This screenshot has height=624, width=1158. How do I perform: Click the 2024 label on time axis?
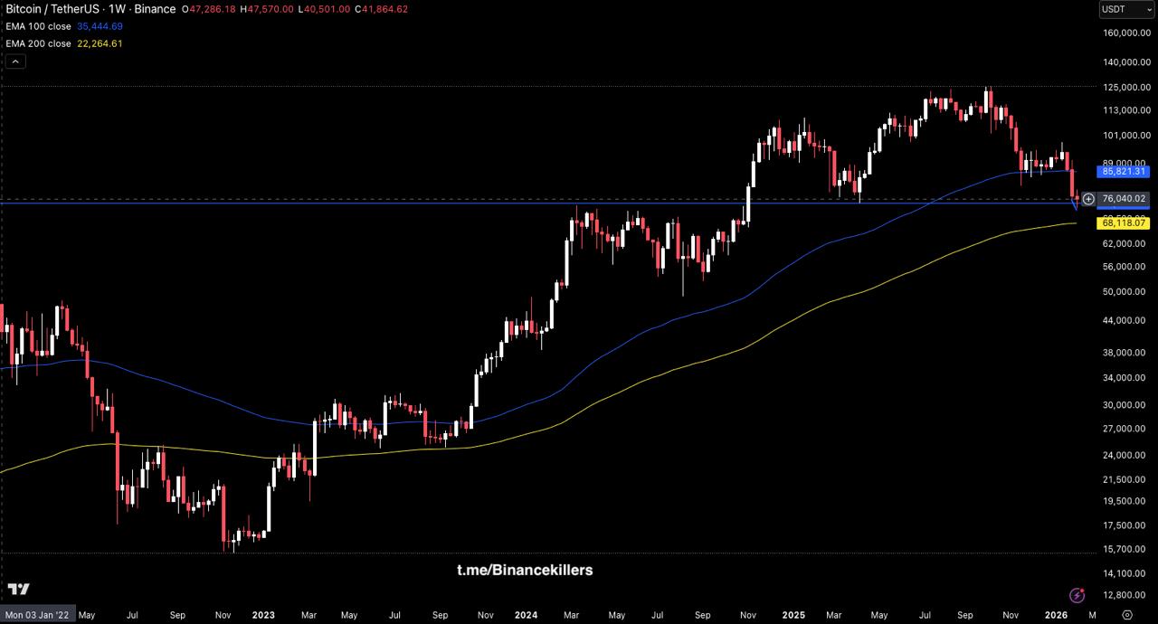[x=525, y=615]
